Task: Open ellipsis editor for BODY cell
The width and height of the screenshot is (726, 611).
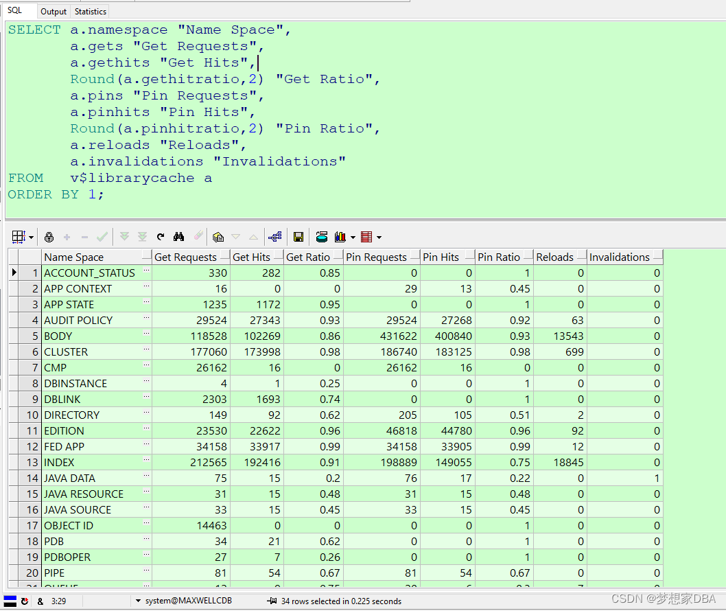Action: (x=146, y=333)
